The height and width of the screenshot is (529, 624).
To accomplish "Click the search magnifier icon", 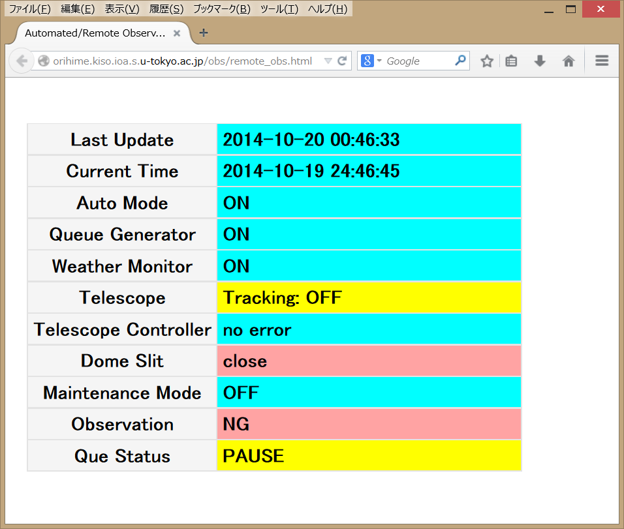I will point(460,61).
